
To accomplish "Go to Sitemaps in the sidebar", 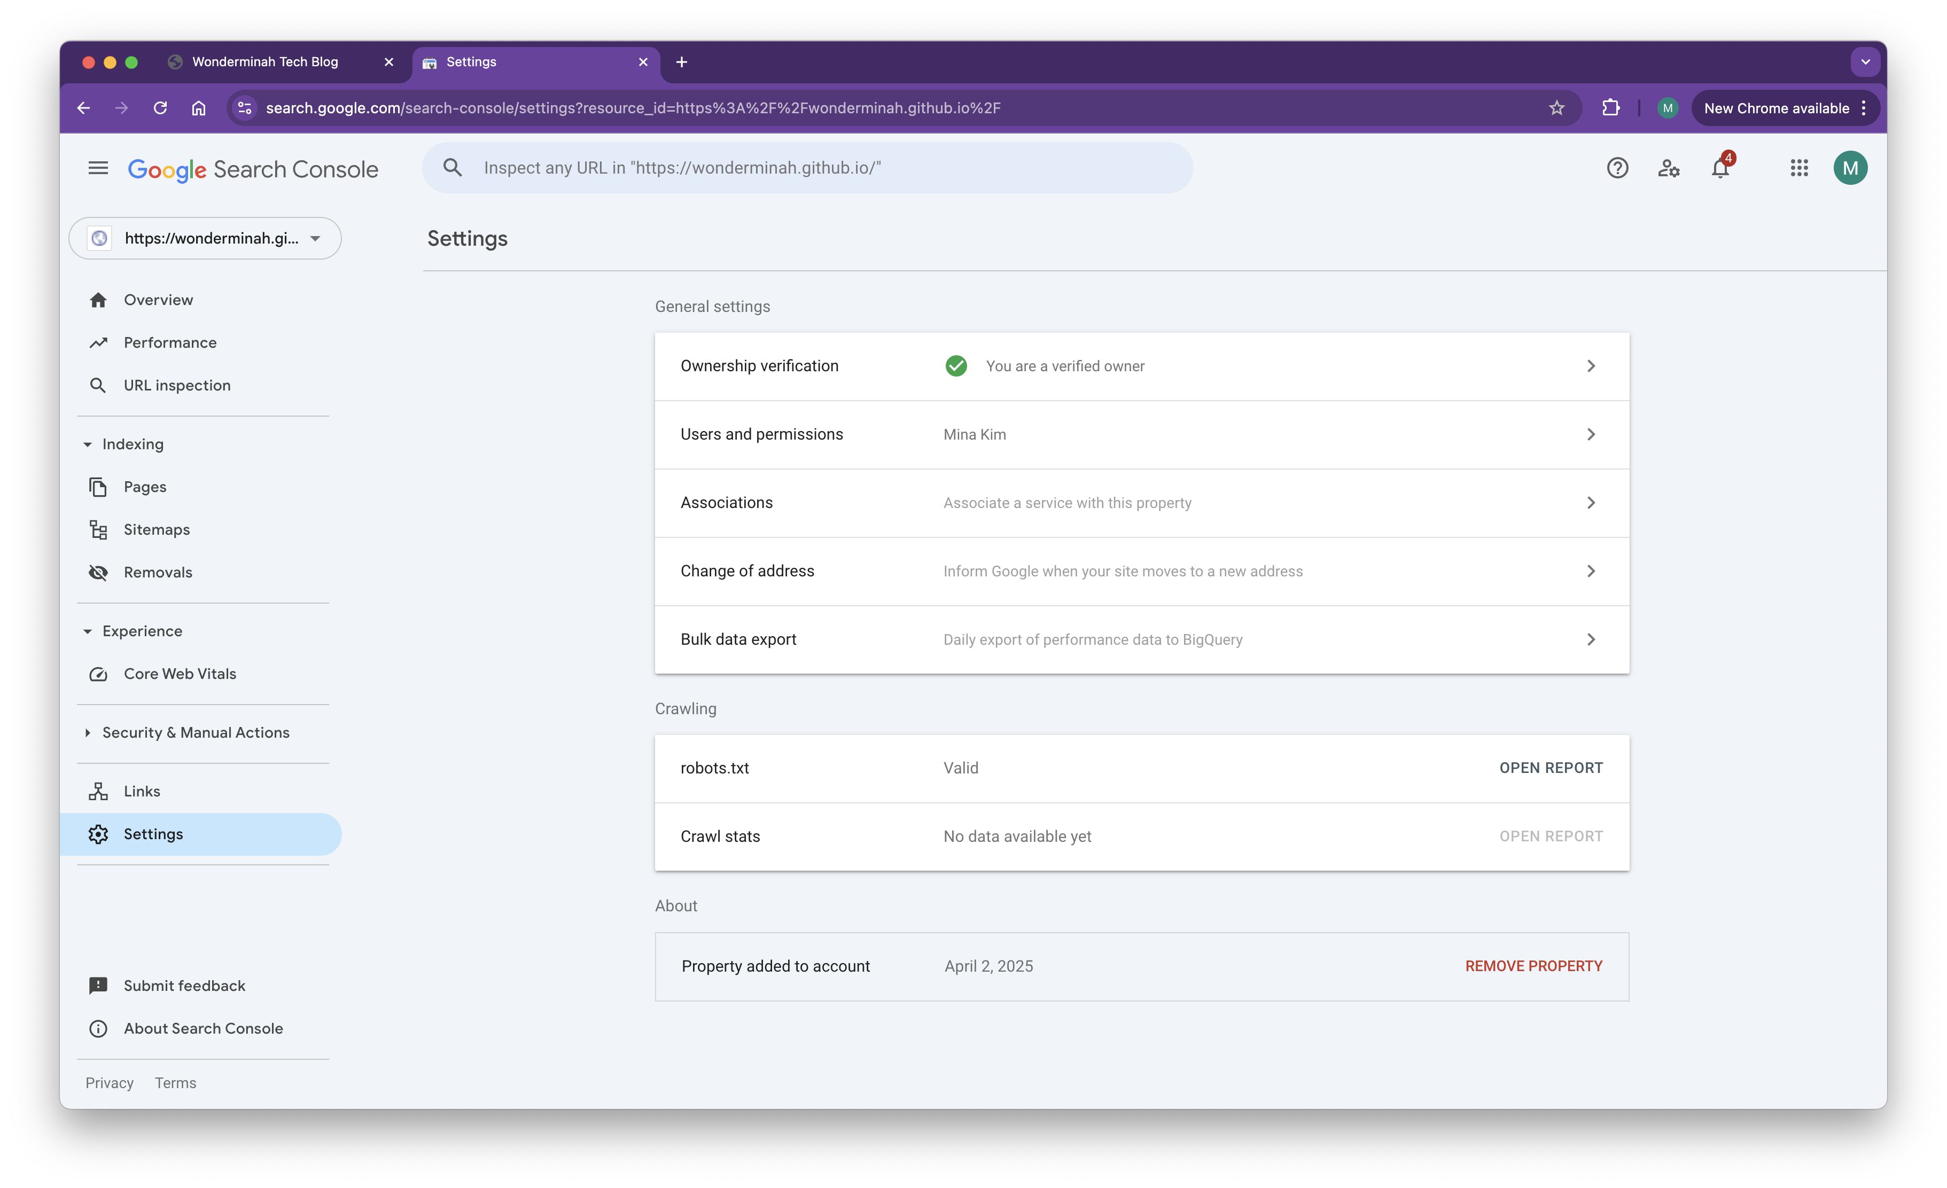I will [x=157, y=529].
